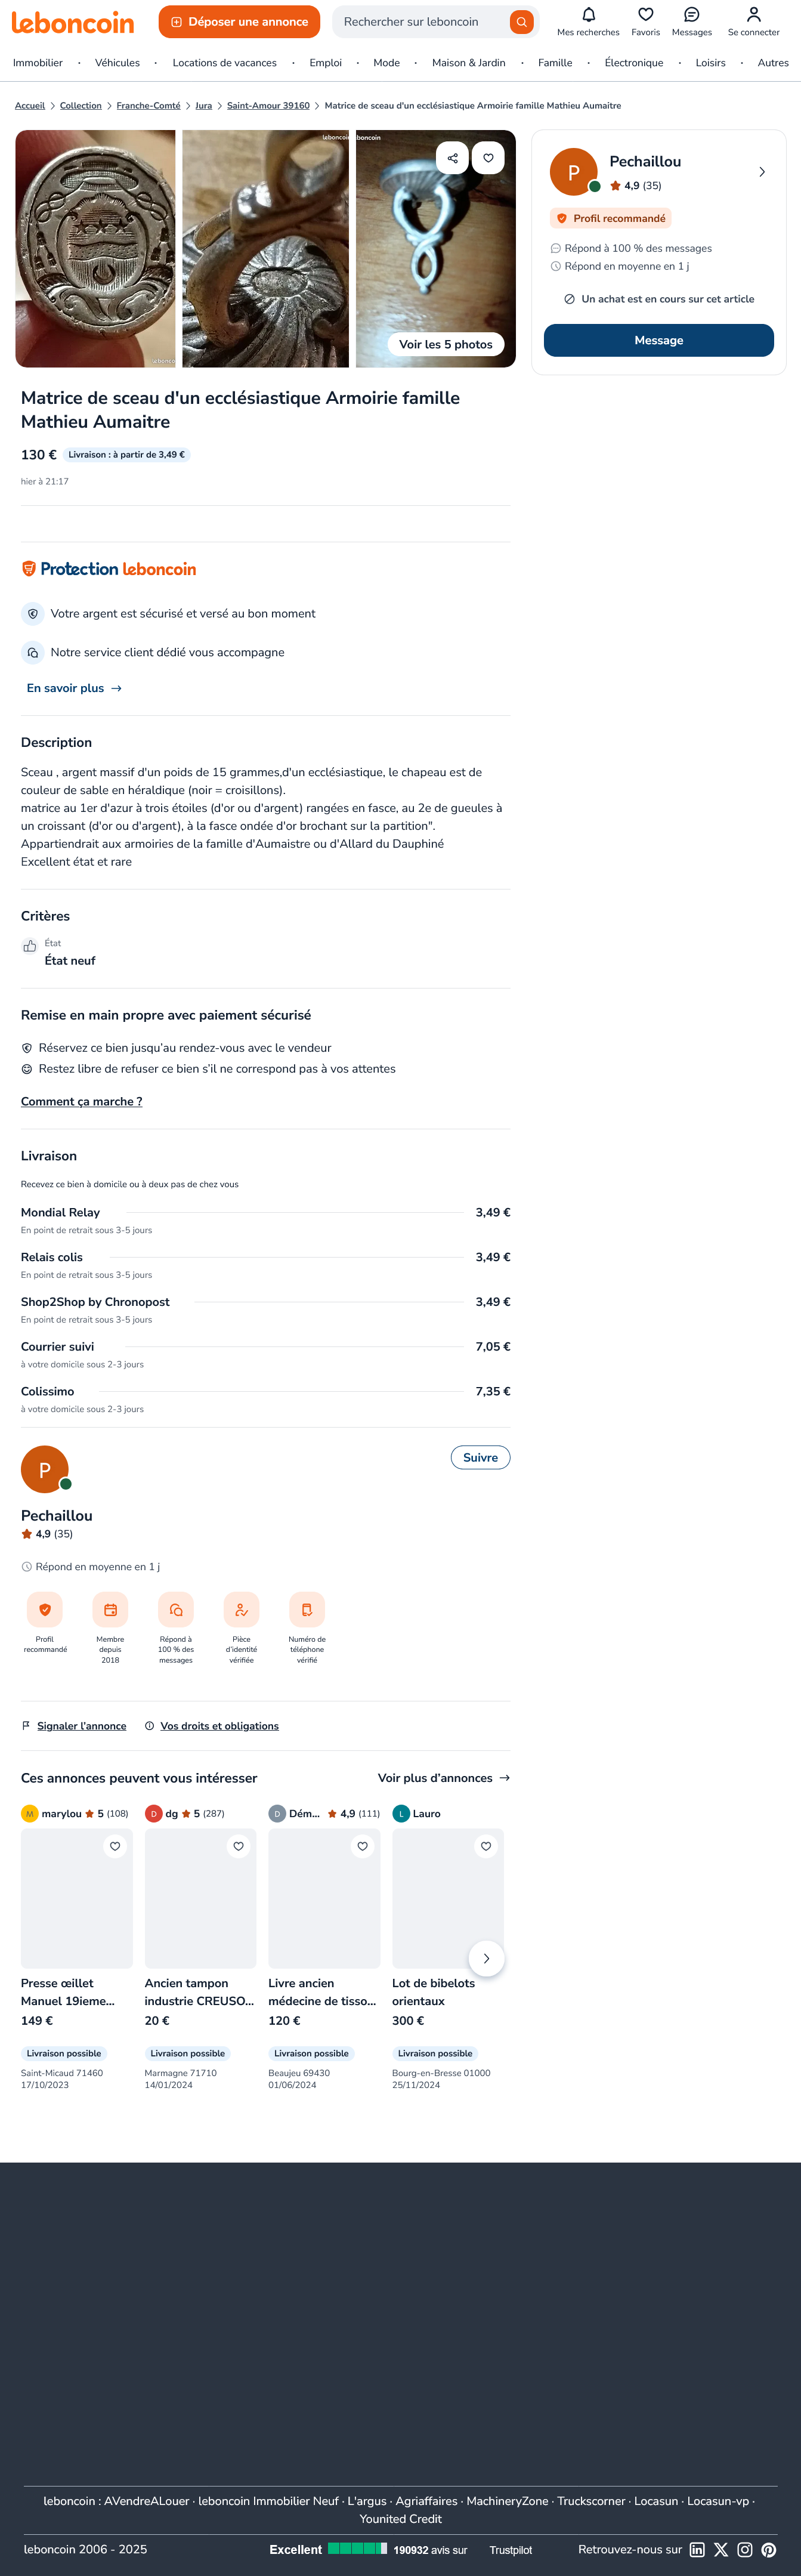The width and height of the screenshot is (801, 2576).
Task: Open the Immobilier category menu
Action: pos(38,63)
